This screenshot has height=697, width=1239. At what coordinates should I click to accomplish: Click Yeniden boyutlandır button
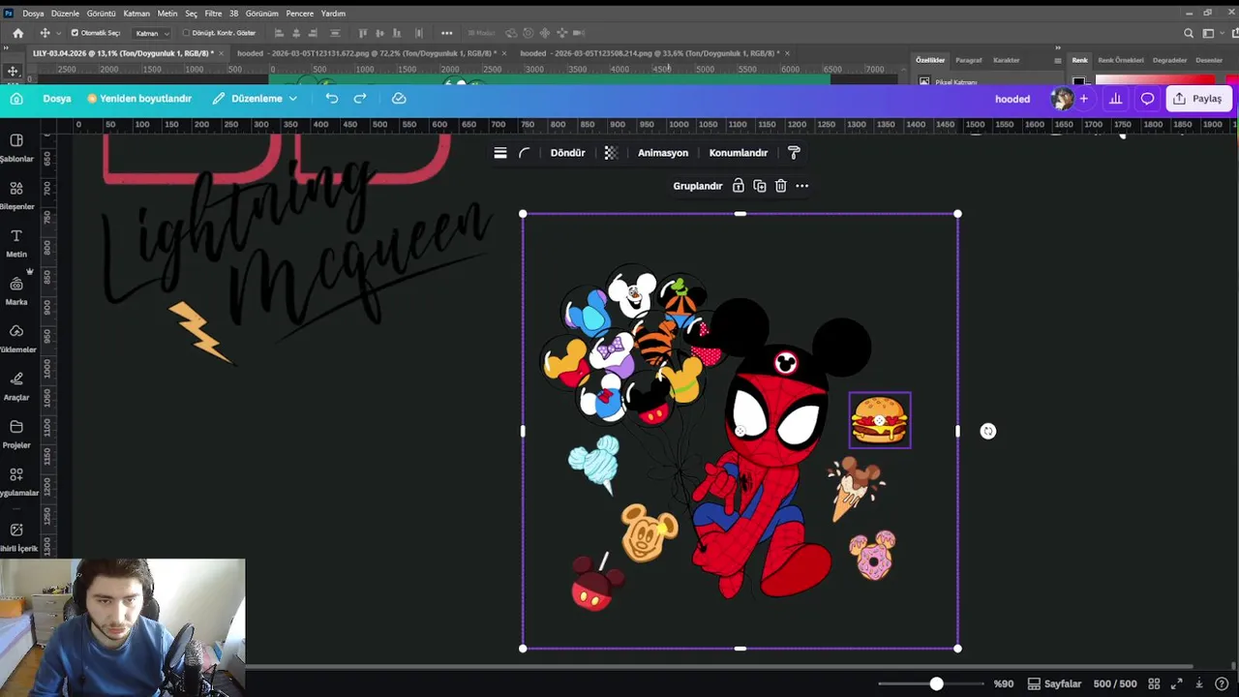coord(139,98)
